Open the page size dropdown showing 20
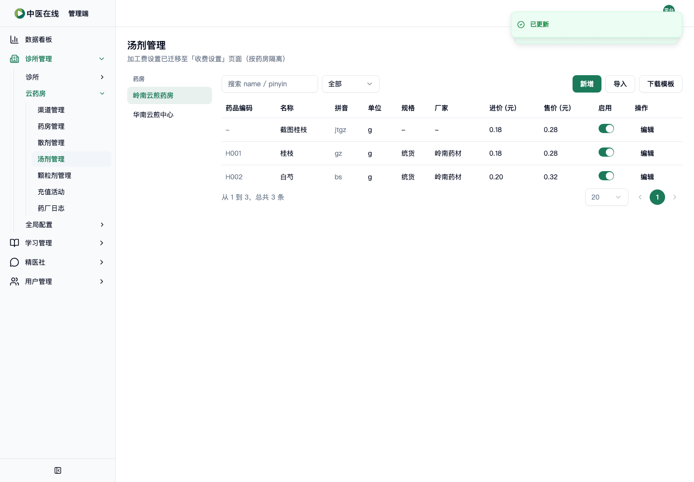This screenshot has height=482, width=694. coord(607,197)
